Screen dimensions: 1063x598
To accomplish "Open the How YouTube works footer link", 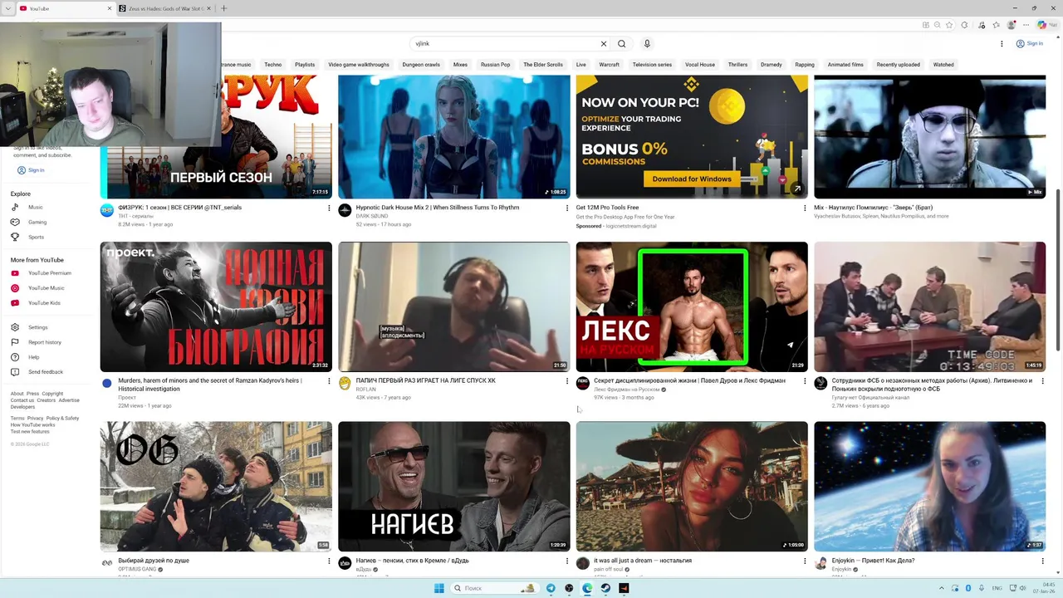I will coord(32,424).
